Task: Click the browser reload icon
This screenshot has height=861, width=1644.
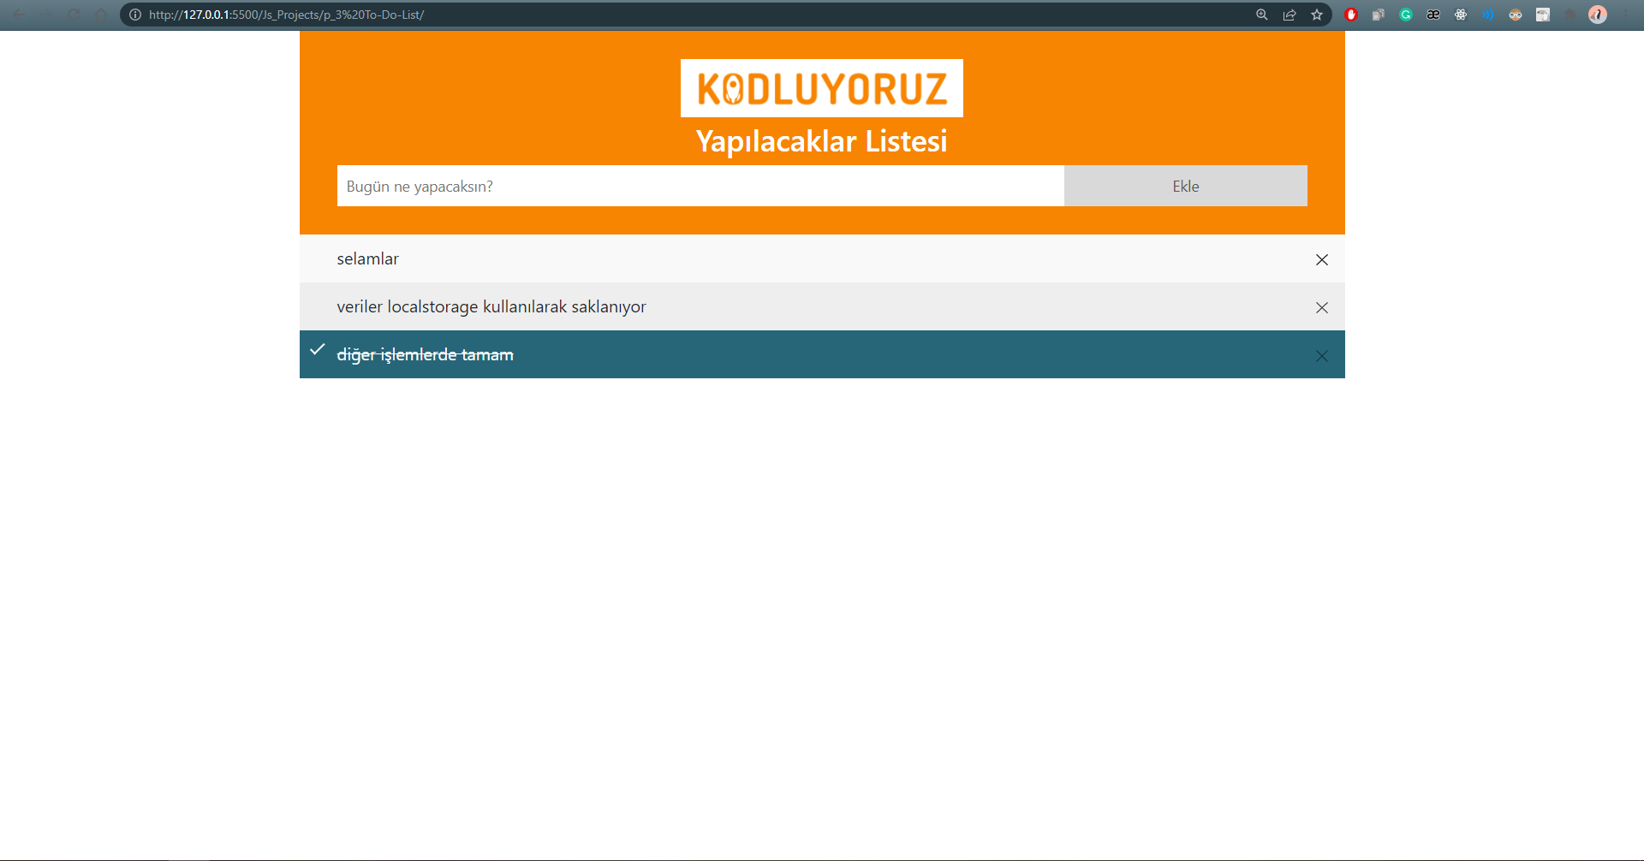Action: pos(74,15)
